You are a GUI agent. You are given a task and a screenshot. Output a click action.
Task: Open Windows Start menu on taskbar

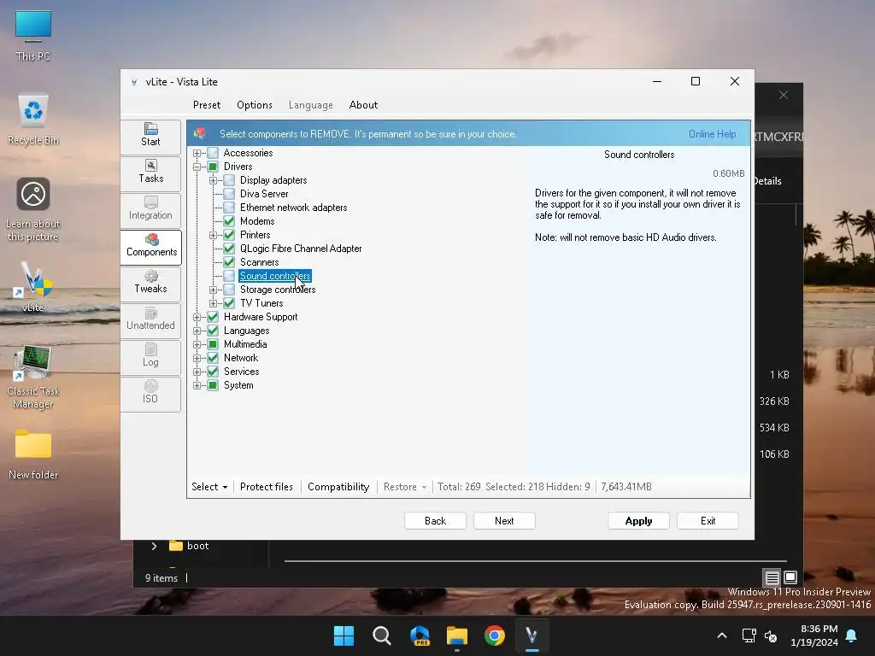coord(344,635)
